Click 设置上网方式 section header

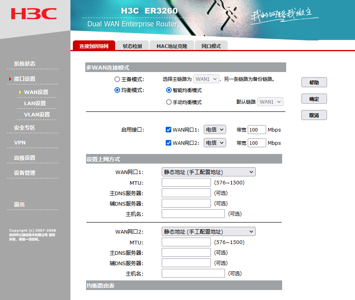click(x=184, y=159)
